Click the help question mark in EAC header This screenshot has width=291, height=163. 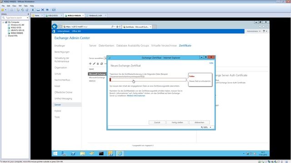click(x=264, y=31)
